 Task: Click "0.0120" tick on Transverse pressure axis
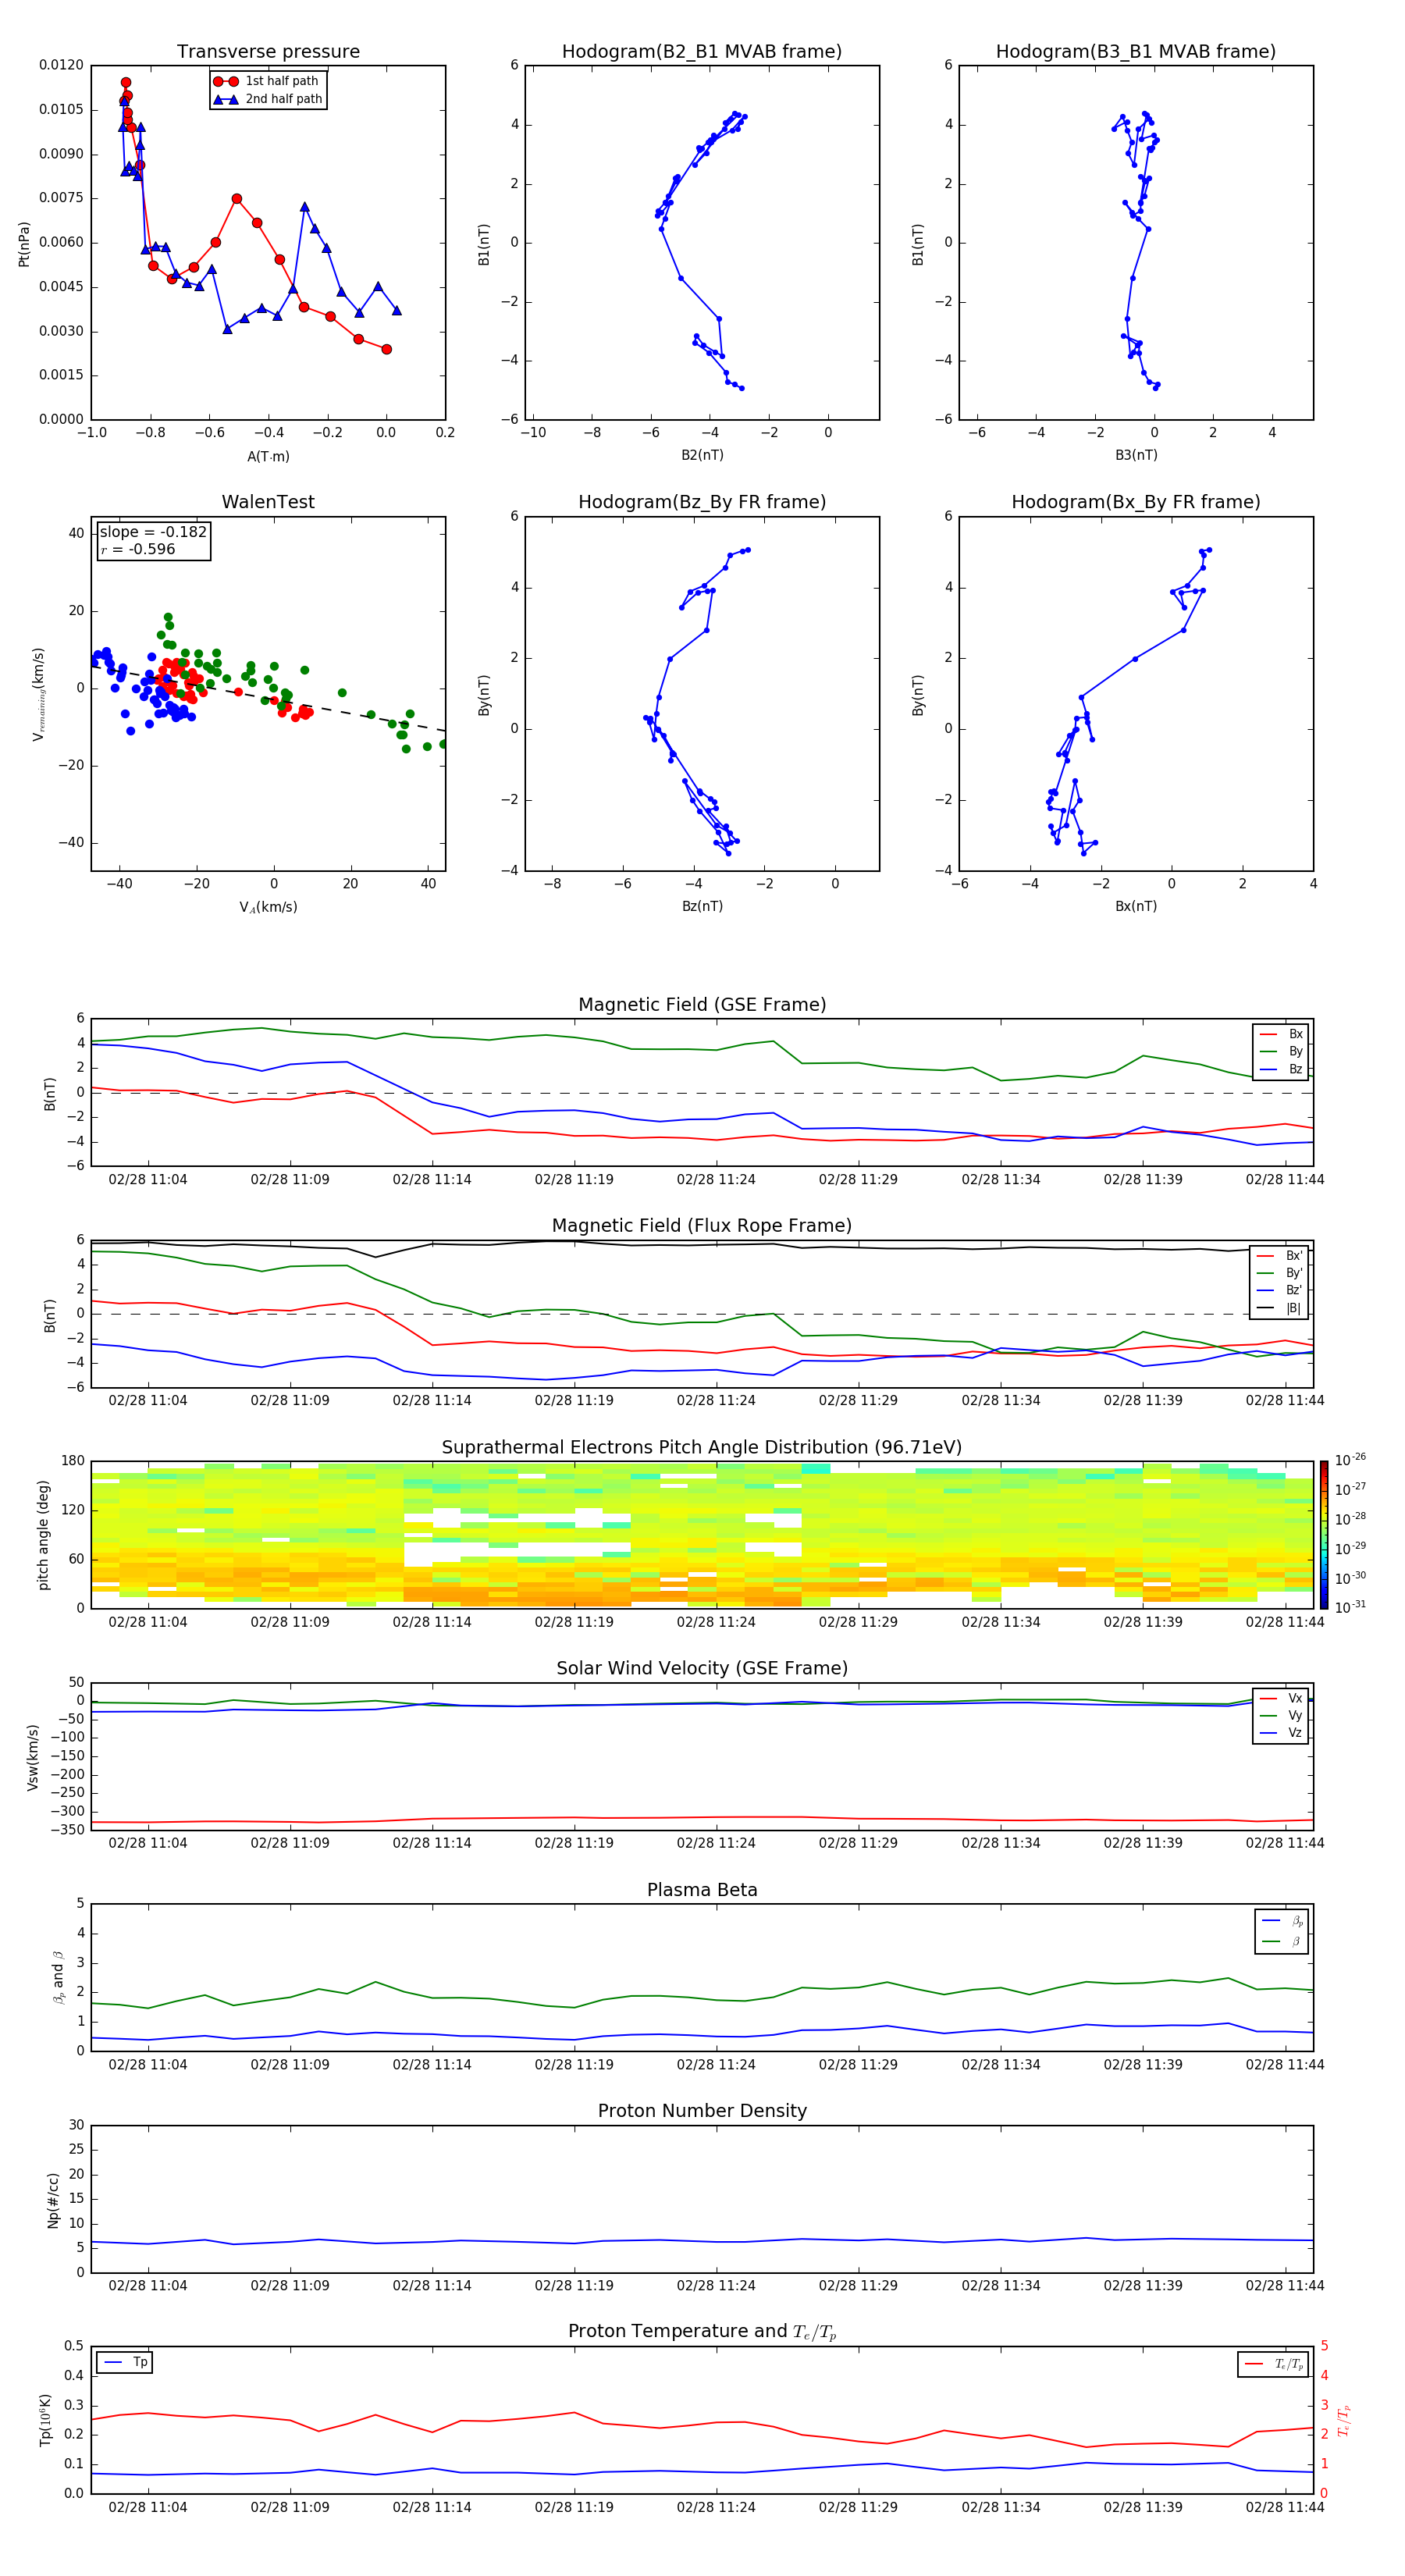click(x=61, y=65)
